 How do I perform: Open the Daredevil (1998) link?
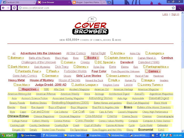(149, 62)
